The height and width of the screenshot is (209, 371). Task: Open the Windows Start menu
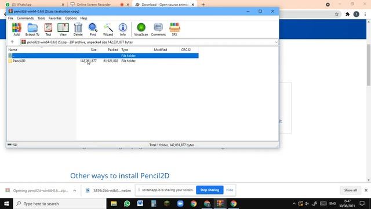tap(6, 204)
